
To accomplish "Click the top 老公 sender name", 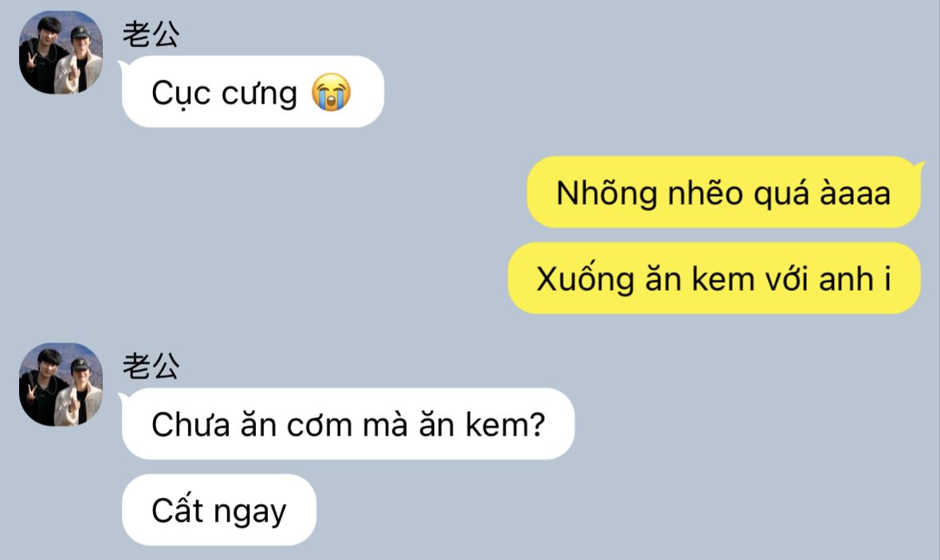I will [x=151, y=33].
